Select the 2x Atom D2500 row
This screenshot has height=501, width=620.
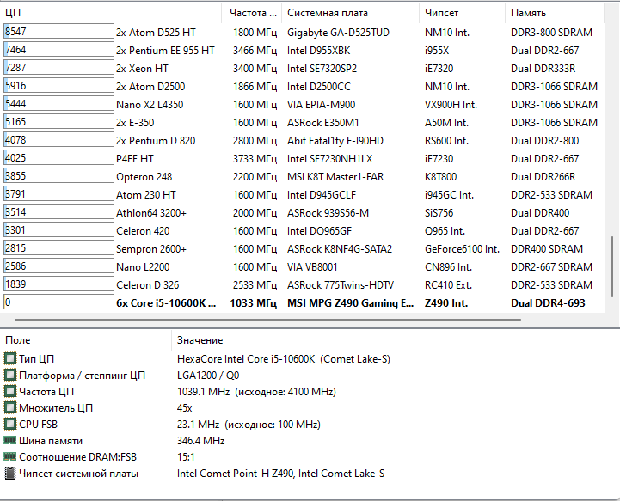tap(303, 86)
